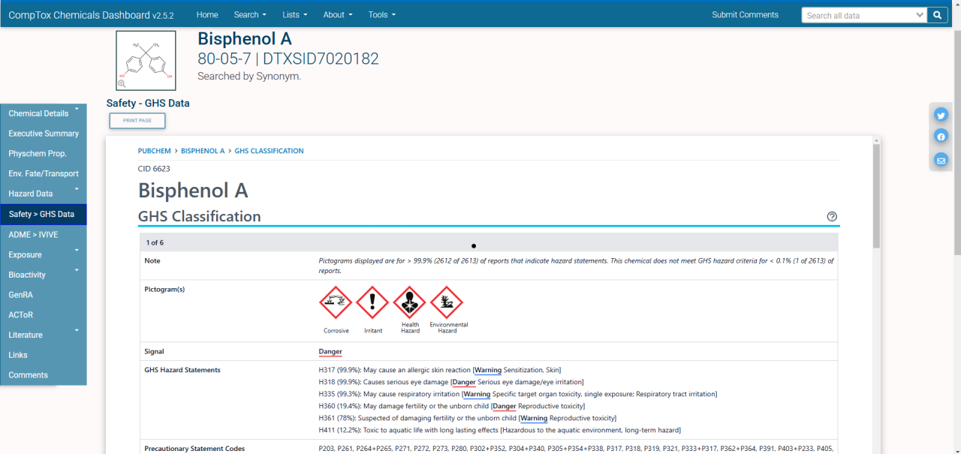Run search with the magnifying glass button
The height and width of the screenshot is (454, 961).
point(937,14)
